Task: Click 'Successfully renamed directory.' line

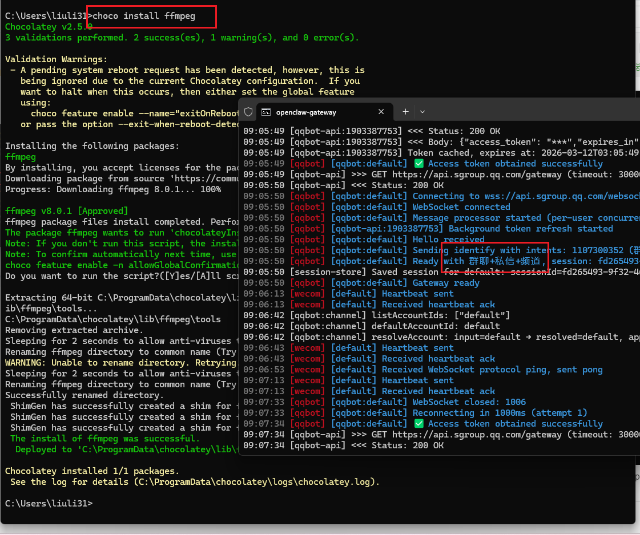Action: 84,395
